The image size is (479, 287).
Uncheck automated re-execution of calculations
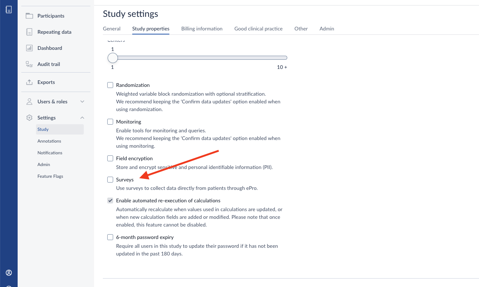pos(110,200)
